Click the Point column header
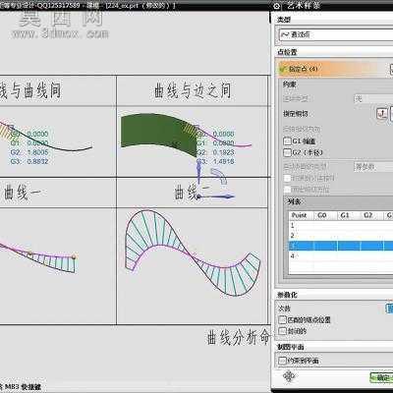 pyautogui.click(x=300, y=215)
